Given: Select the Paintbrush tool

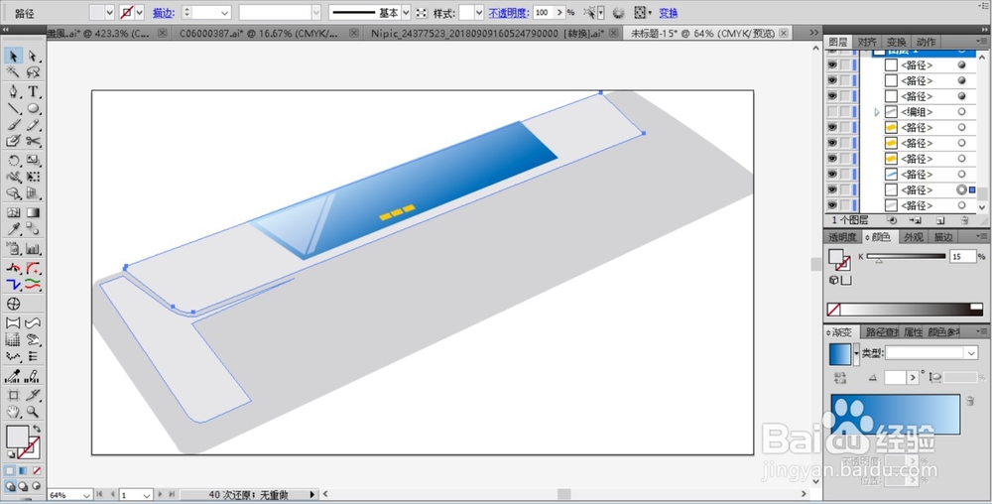Looking at the screenshot, I should (x=13, y=125).
